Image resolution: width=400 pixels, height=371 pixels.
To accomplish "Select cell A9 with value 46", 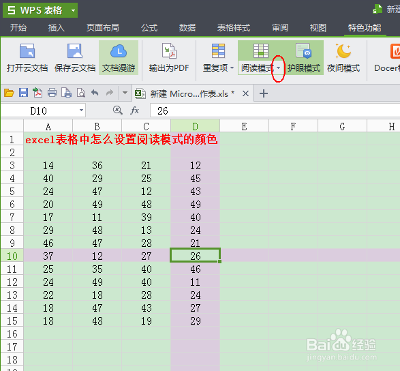I will pos(48,243).
